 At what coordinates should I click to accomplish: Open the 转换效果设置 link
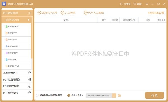[x=156, y=13]
